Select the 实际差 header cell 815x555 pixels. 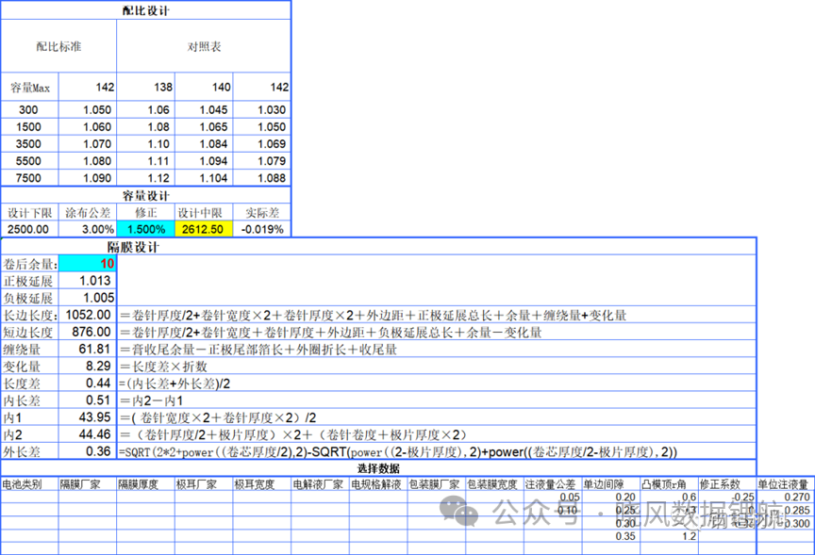click(262, 213)
